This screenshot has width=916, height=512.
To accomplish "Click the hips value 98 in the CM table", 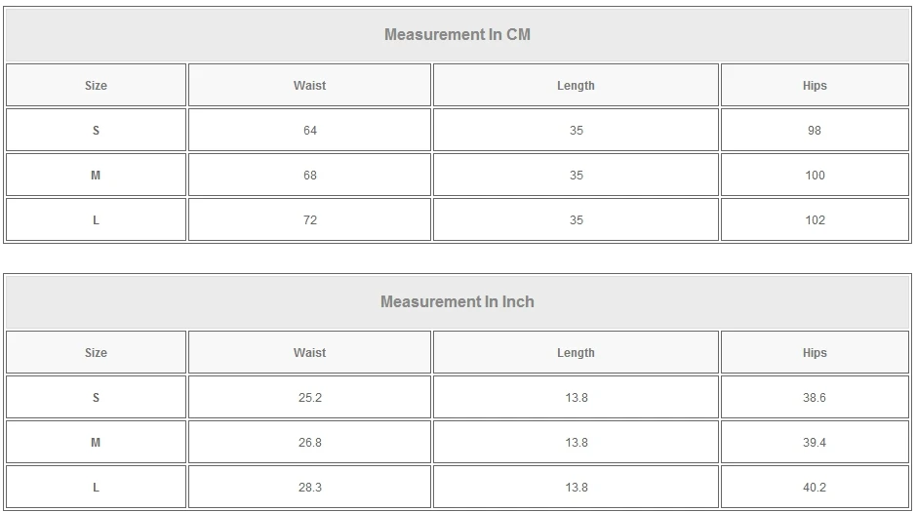I will coord(815,131).
